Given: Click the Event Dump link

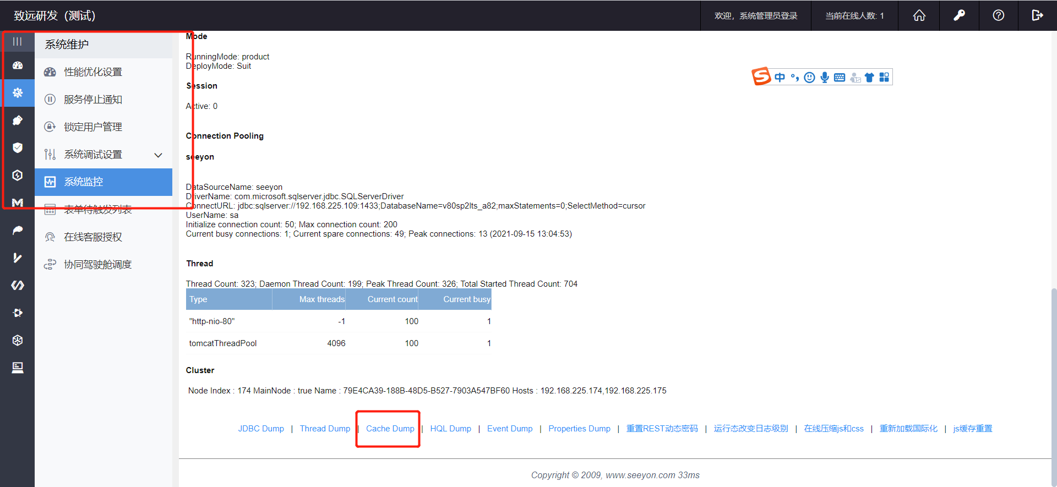Looking at the screenshot, I should [x=510, y=429].
